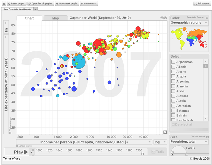Click the country list scroll up arrow

[206, 62]
